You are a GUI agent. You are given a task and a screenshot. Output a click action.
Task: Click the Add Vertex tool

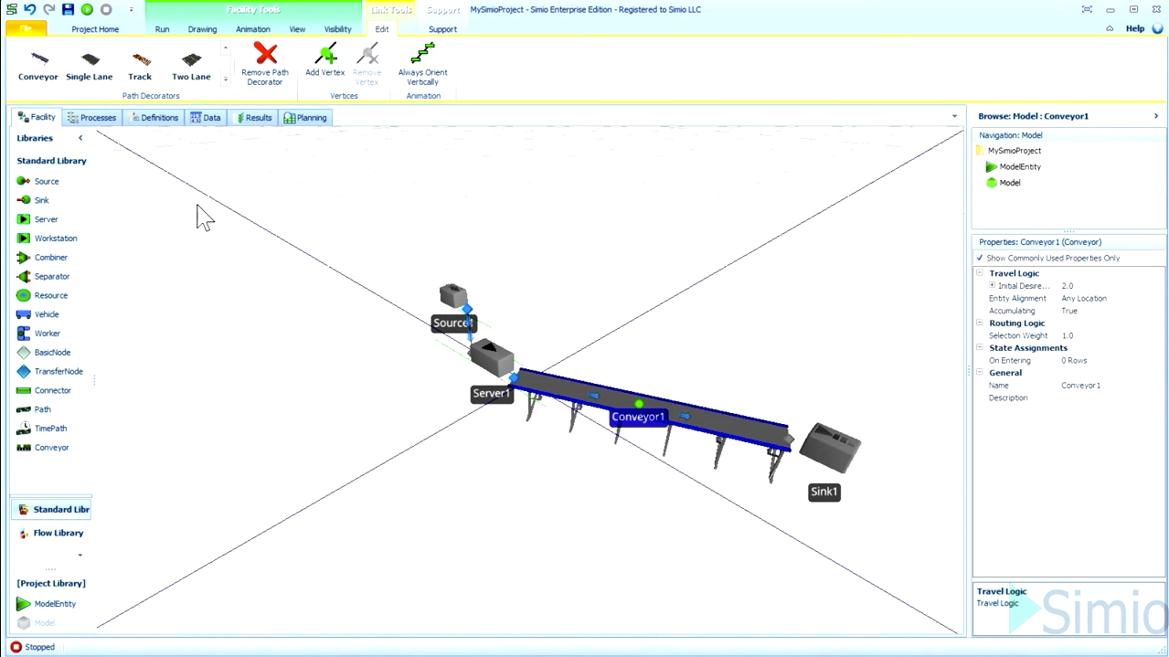[x=324, y=57]
